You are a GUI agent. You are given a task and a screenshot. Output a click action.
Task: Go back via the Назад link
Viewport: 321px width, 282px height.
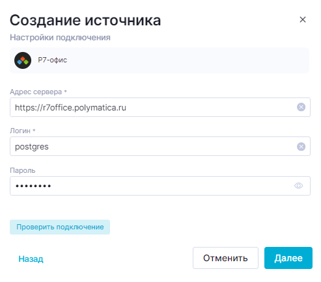pos(31,259)
